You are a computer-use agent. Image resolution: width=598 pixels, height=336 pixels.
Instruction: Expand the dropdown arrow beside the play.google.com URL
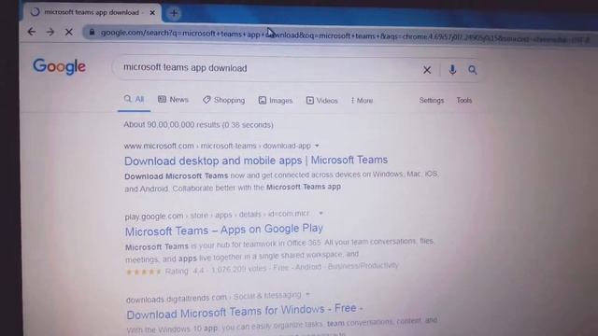320,213
